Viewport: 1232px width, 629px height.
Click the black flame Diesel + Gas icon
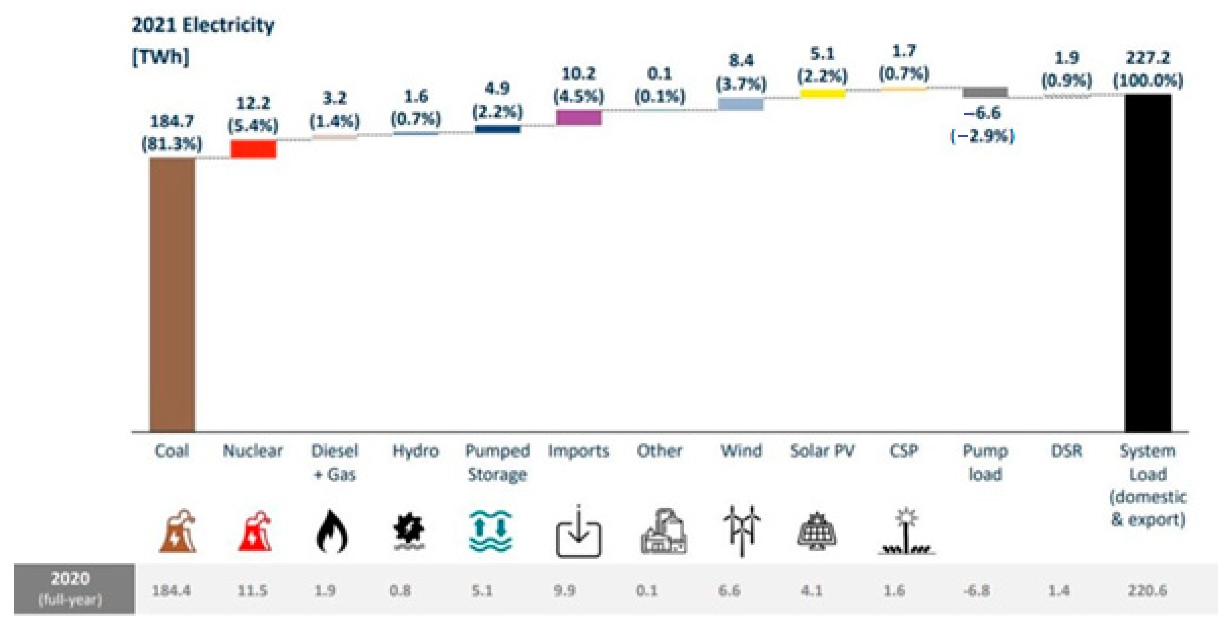tap(332, 532)
